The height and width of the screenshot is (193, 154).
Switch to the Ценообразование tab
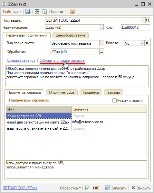(71, 35)
